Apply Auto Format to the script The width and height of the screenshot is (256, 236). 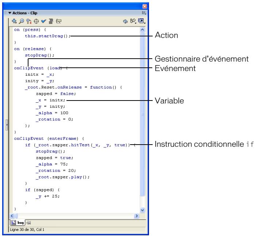coord(51,21)
